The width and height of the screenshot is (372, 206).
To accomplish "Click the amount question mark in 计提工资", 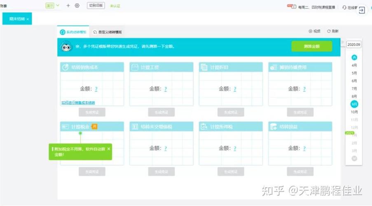I will [166, 89].
